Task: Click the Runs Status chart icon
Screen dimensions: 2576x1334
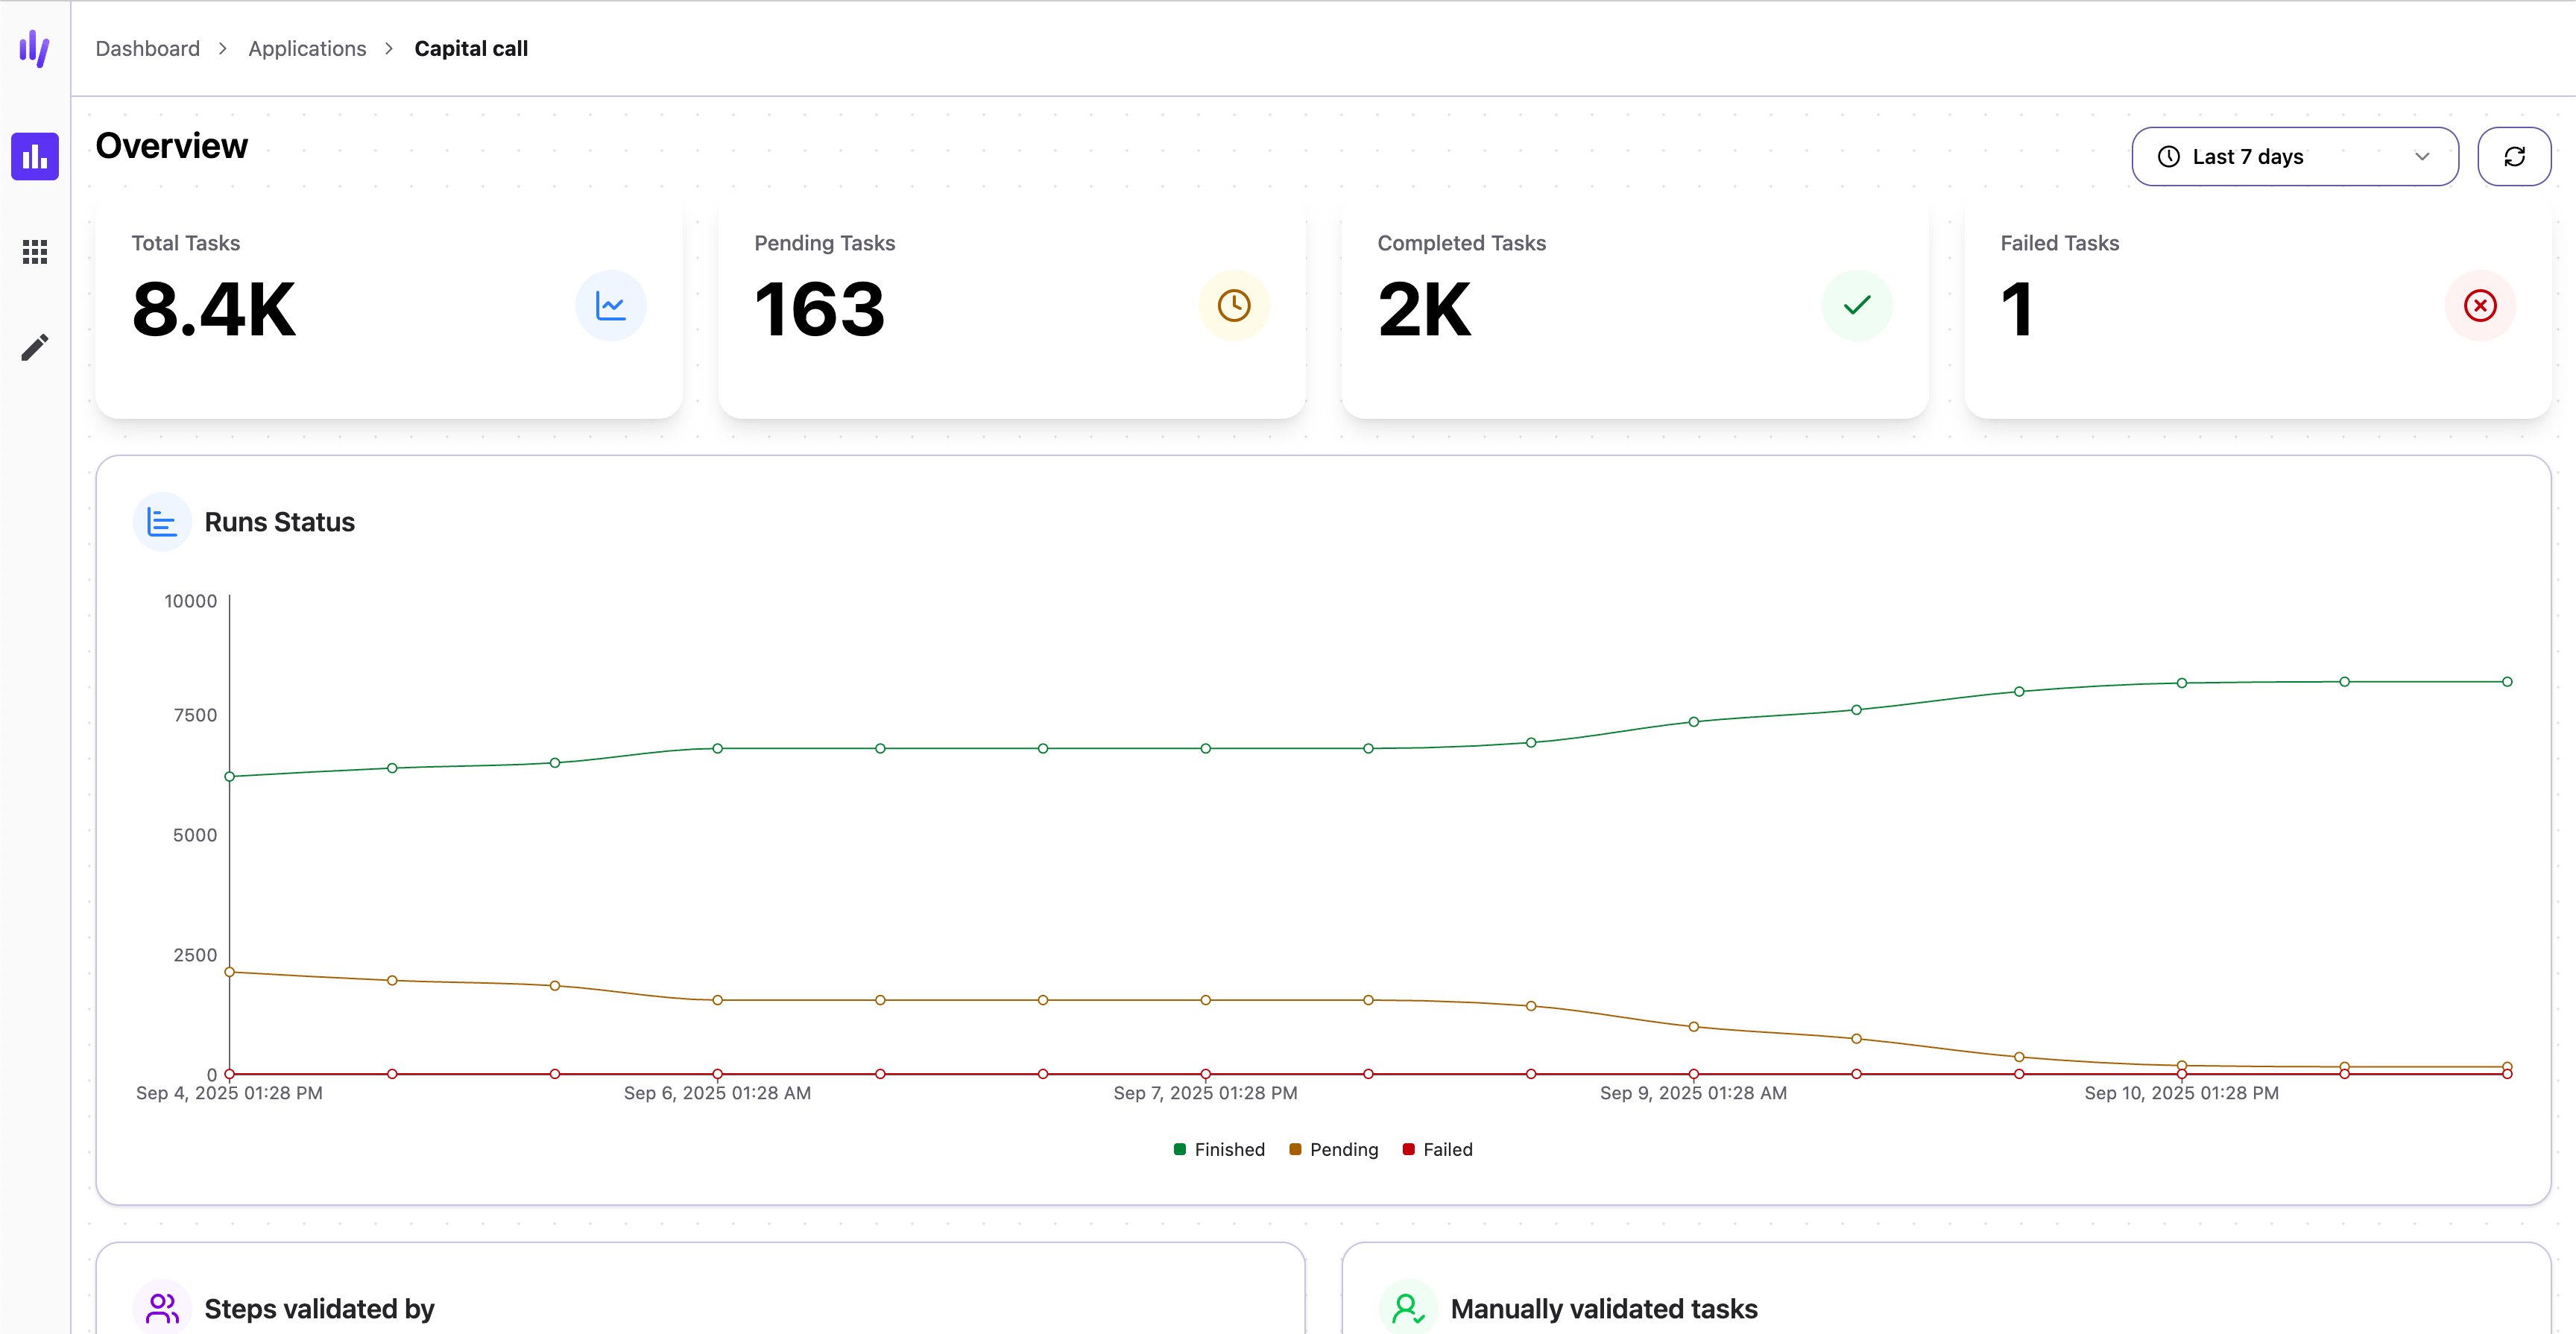Action: click(x=162, y=522)
